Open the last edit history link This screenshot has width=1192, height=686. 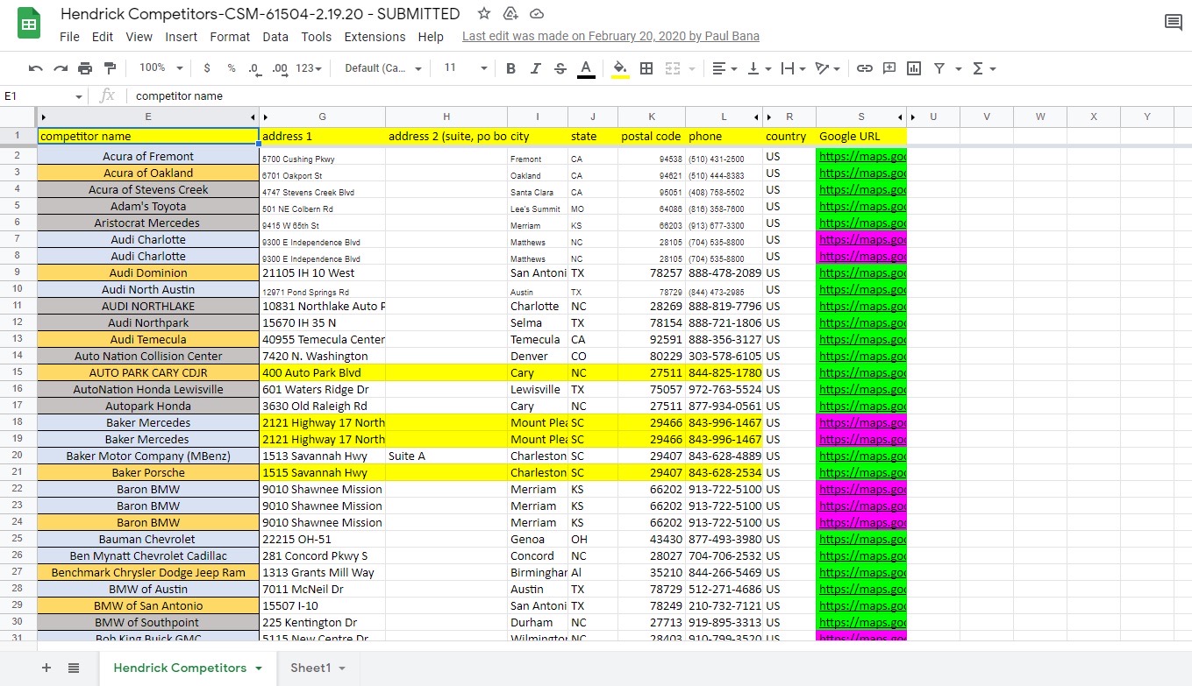610,37
